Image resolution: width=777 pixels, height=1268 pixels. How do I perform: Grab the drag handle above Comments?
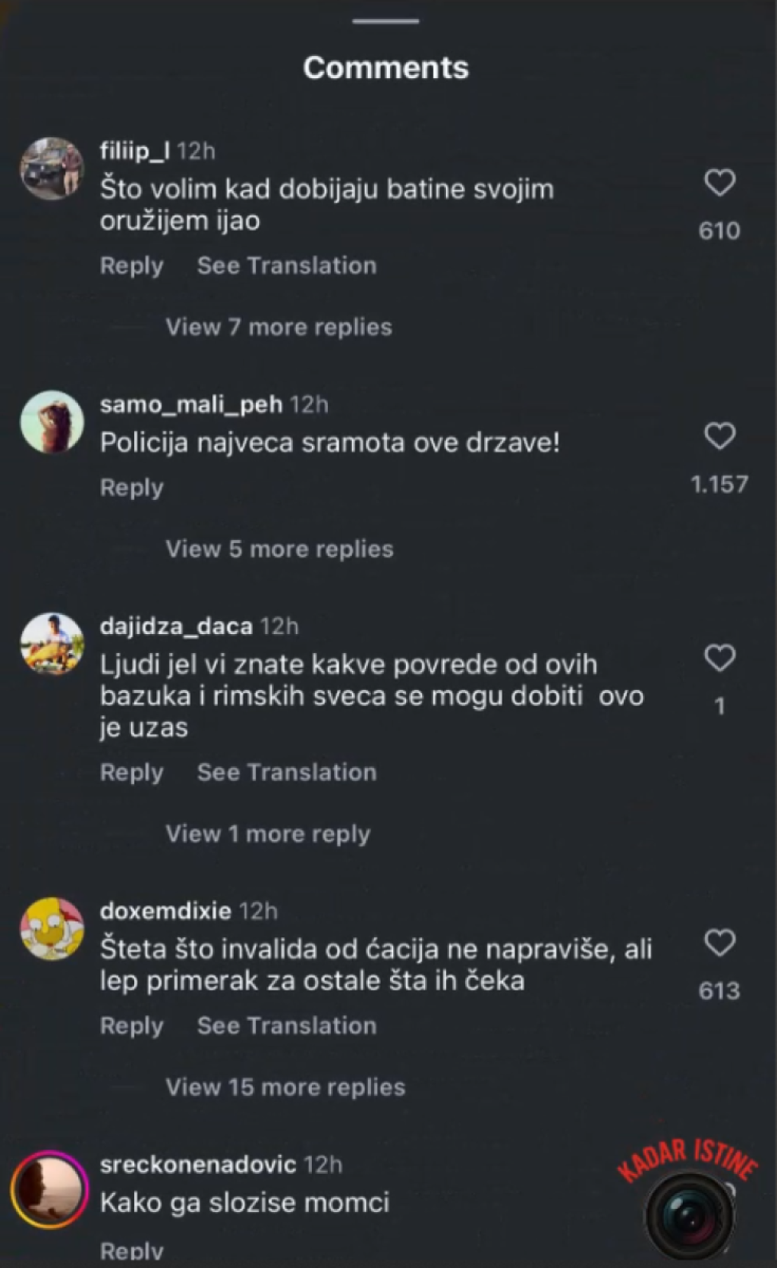pos(385,21)
